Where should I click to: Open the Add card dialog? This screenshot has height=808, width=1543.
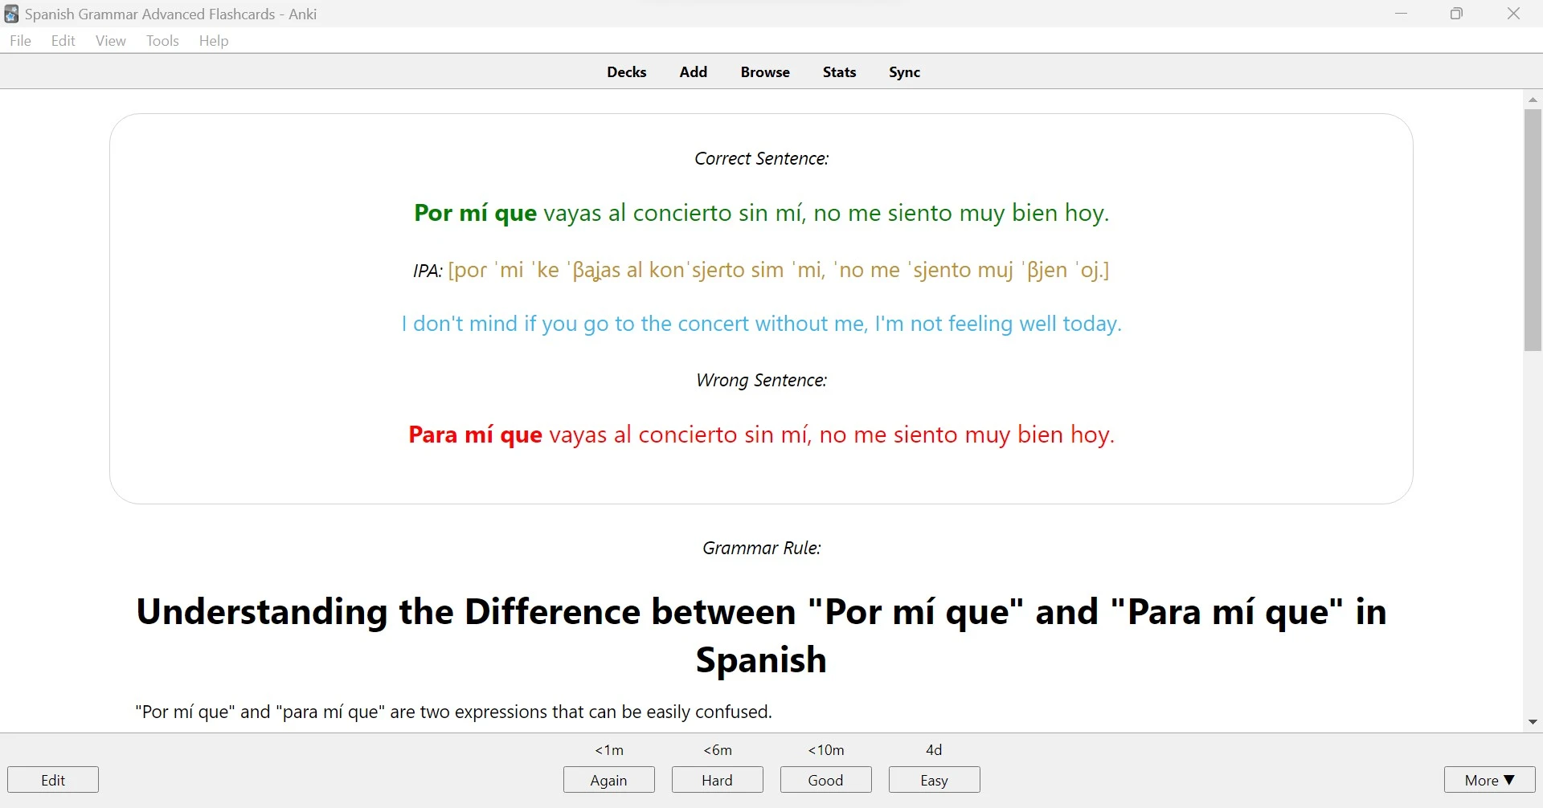click(693, 71)
